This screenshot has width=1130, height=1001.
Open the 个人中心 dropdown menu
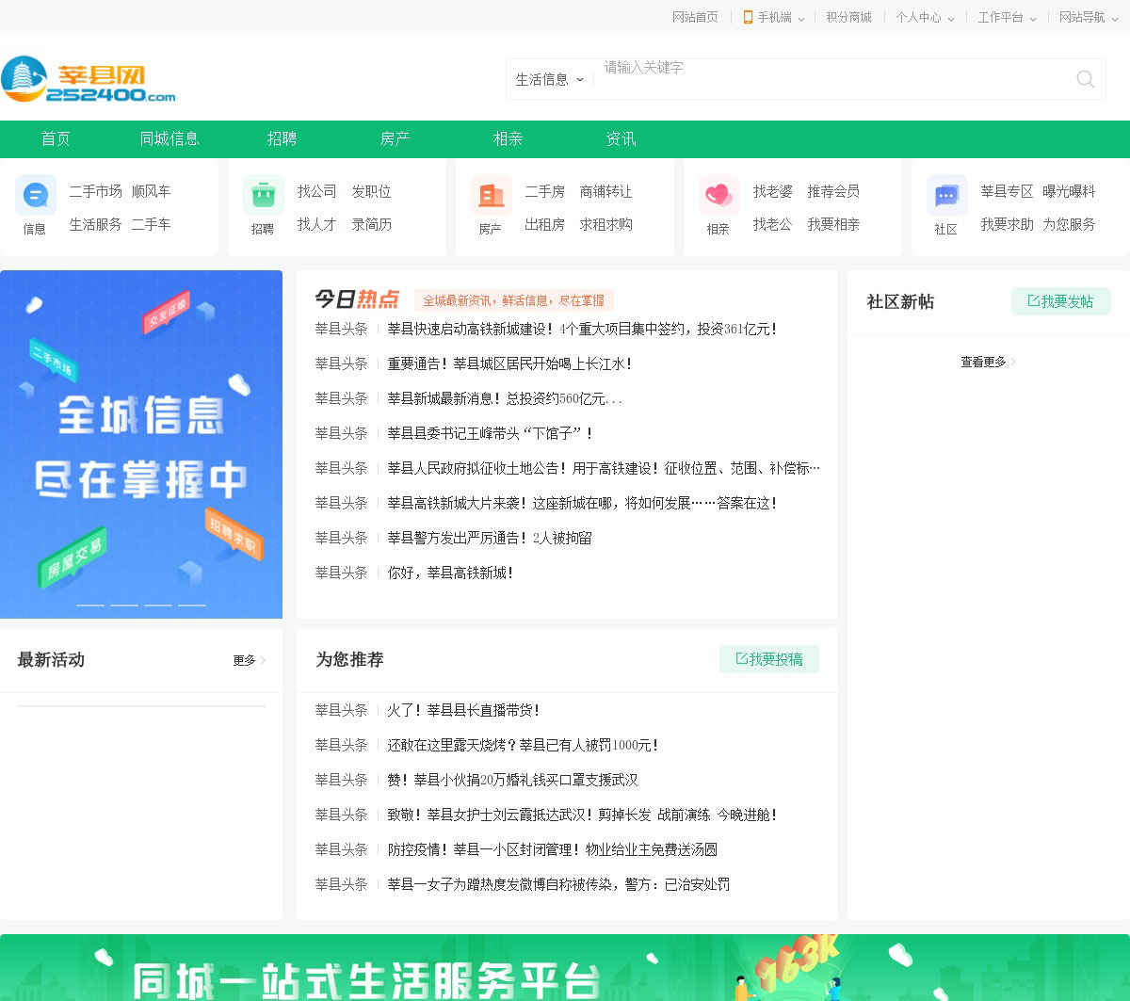[x=925, y=17]
